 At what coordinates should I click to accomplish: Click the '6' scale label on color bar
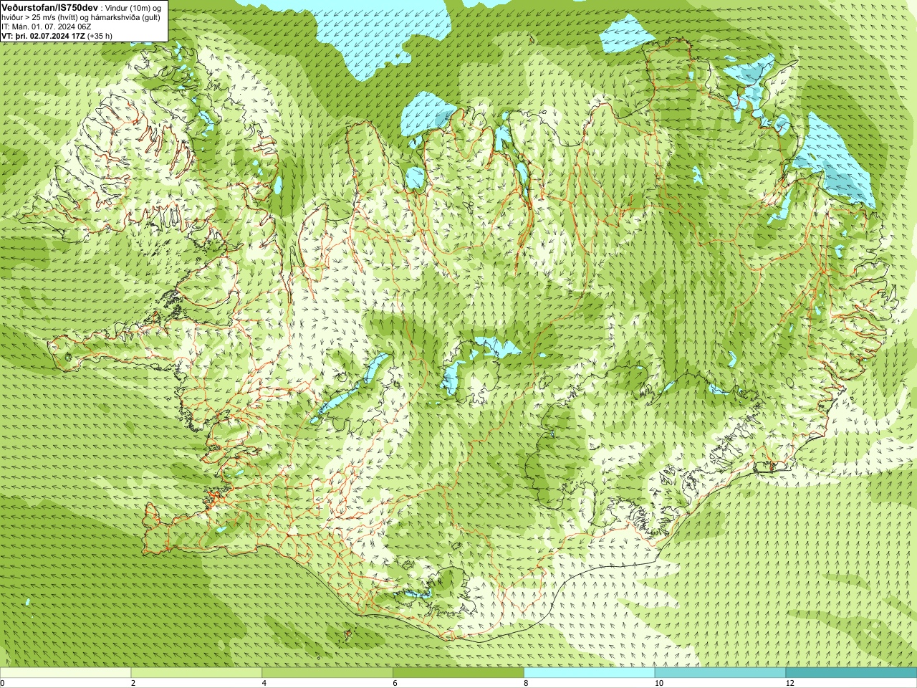tap(395, 683)
